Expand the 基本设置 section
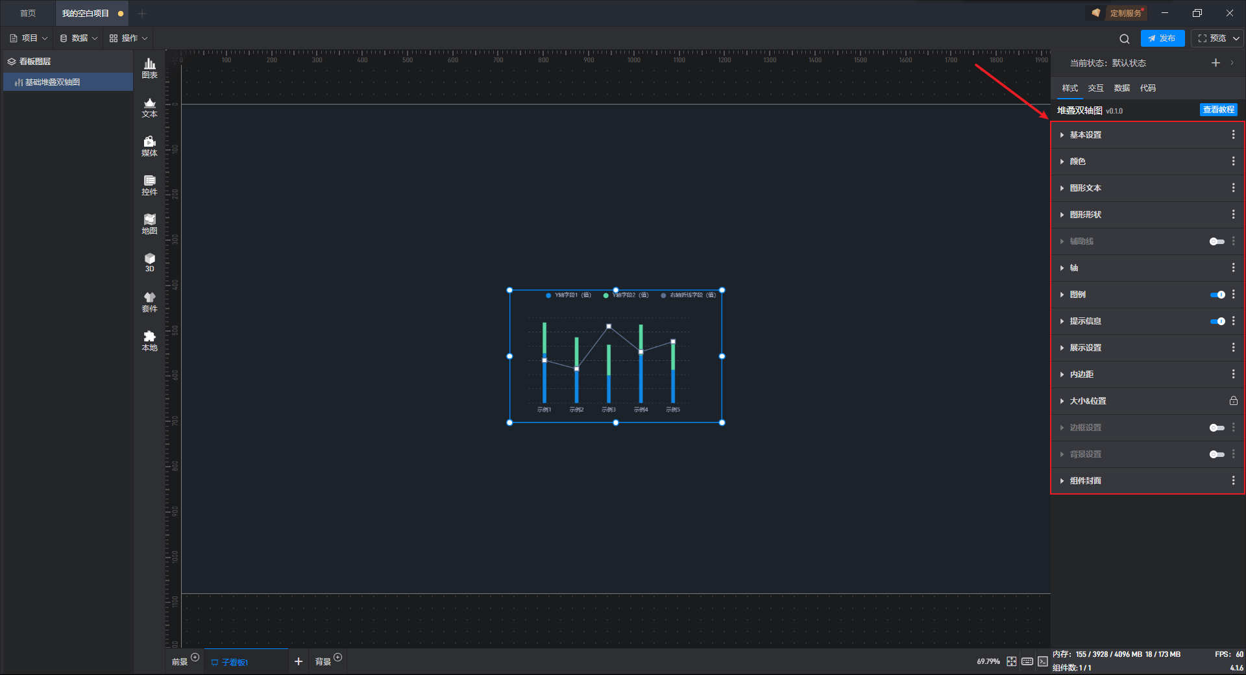Image resolution: width=1246 pixels, height=675 pixels. pos(1085,135)
